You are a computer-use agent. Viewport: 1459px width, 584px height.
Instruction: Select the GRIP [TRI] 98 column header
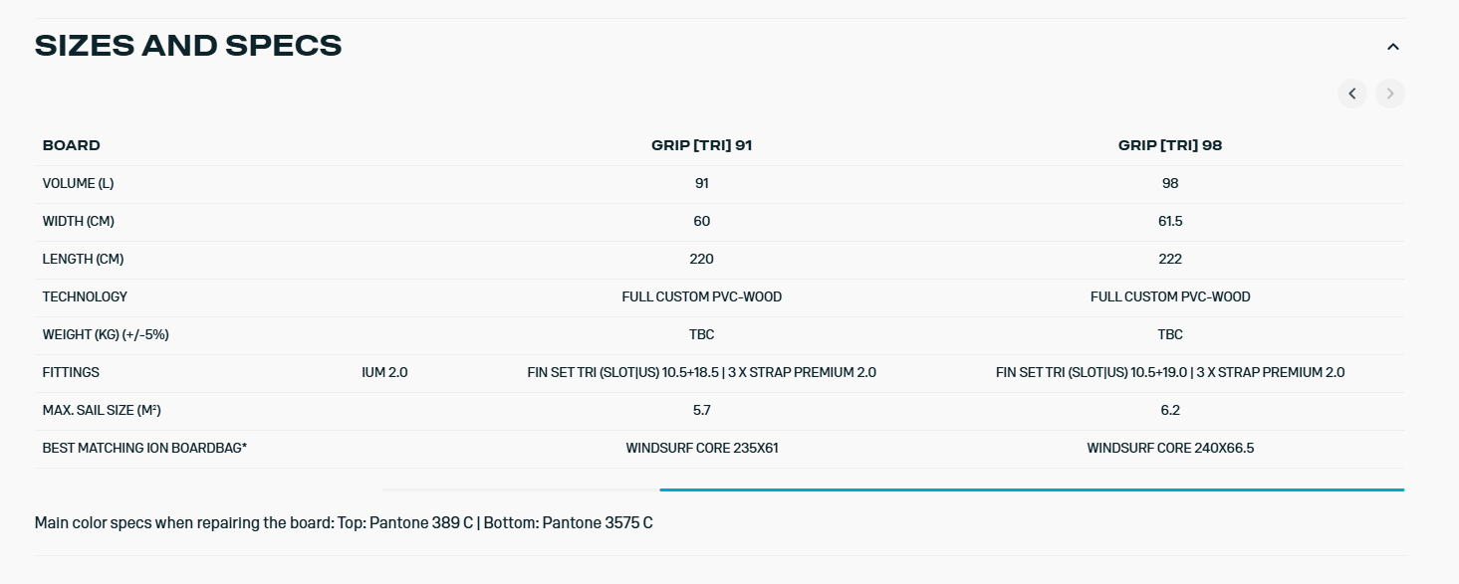pos(1169,145)
